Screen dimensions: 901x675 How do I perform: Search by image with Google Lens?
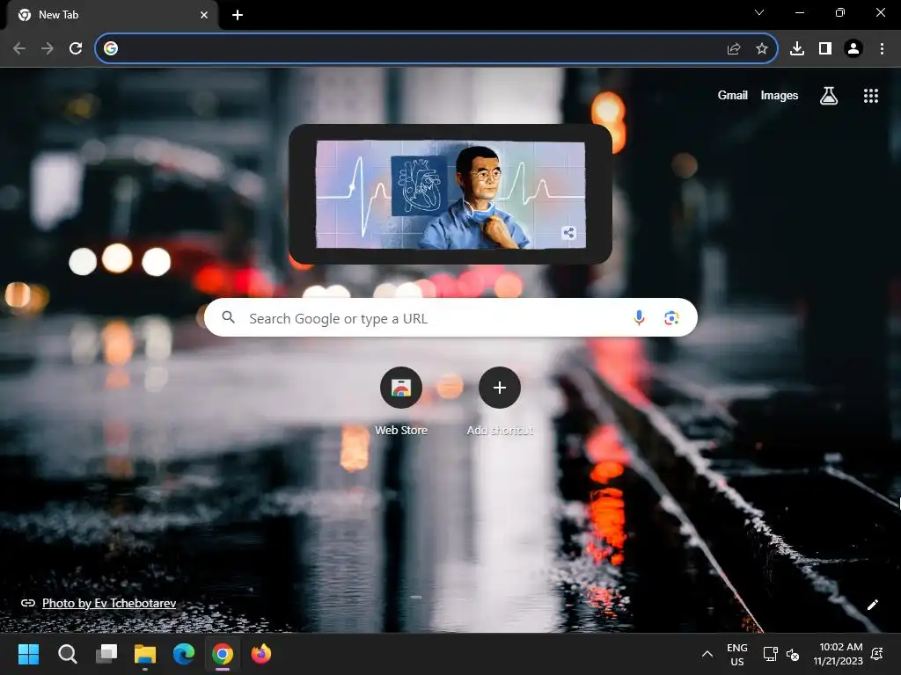click(x=671, y=317)
